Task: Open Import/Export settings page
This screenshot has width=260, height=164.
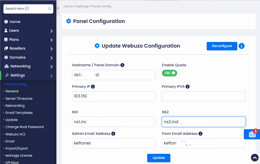Action: tap(16, 148)
